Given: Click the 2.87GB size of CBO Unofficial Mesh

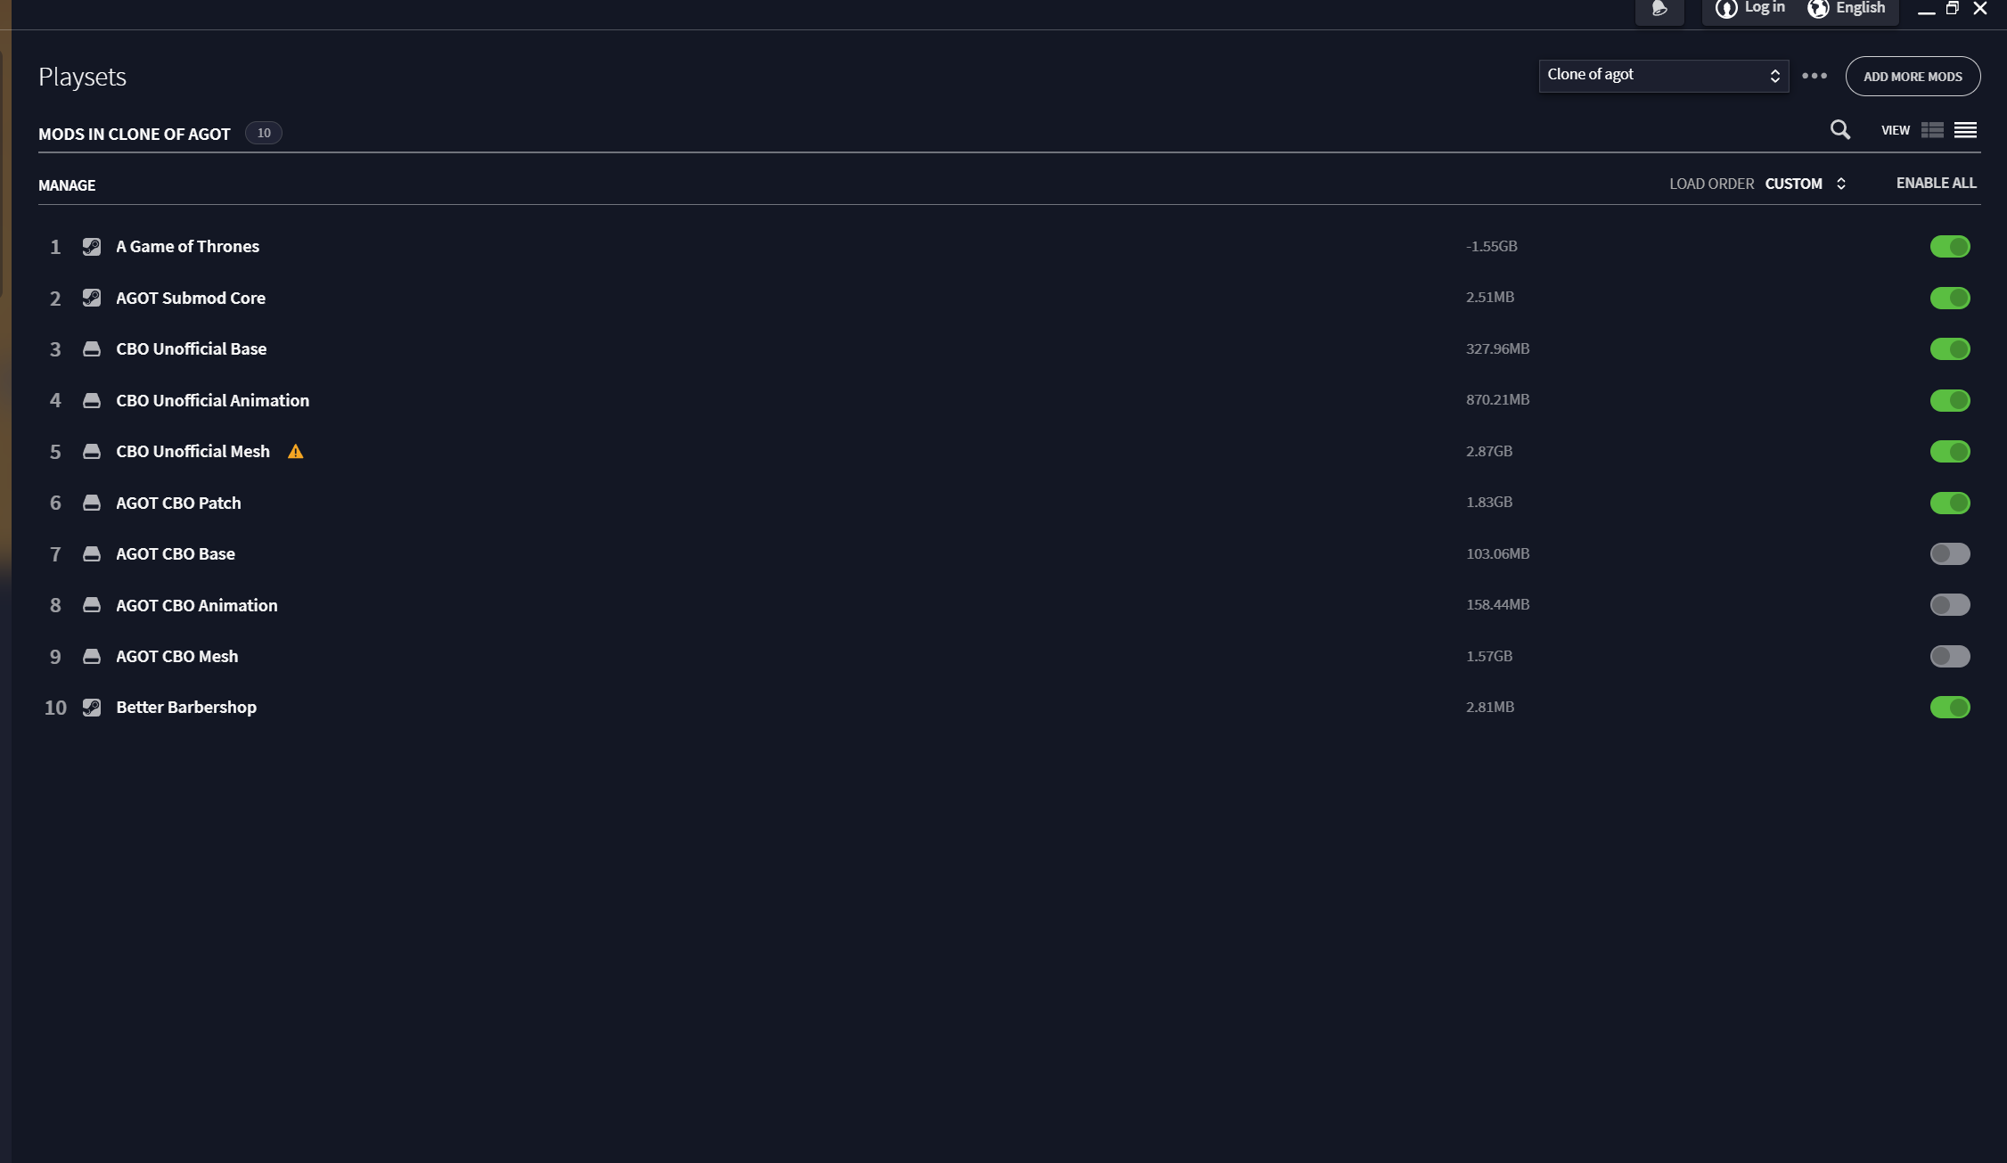Looking at the screenshot, I should pyautogui.click(x=1489, y=452).
